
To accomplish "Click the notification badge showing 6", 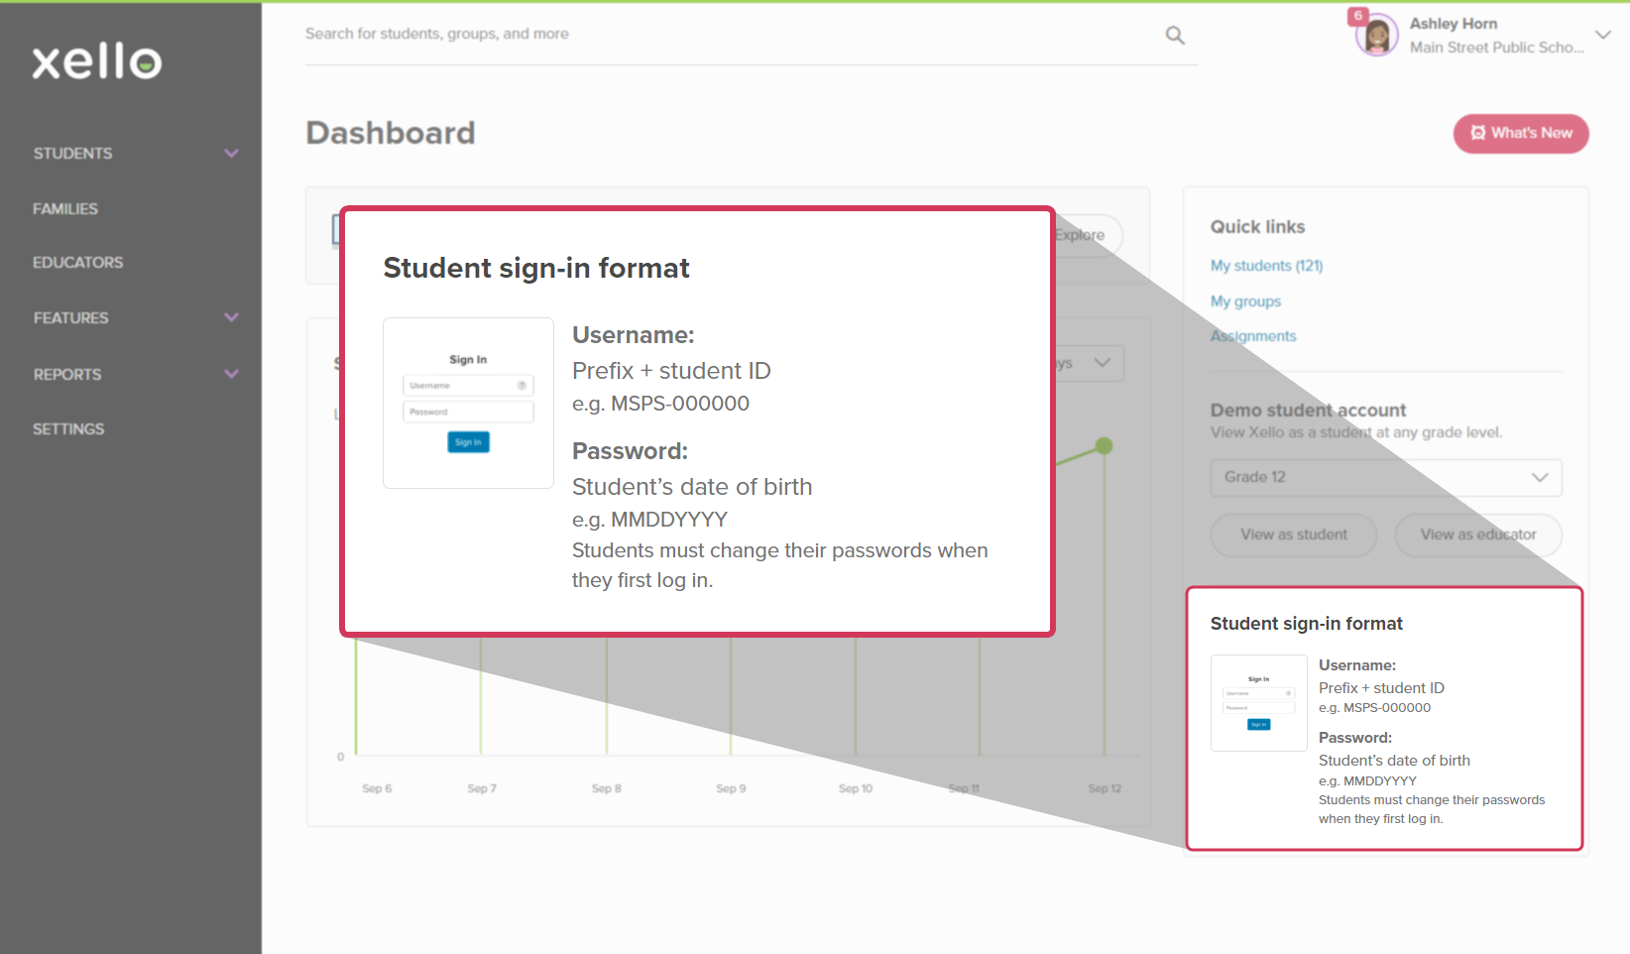I will click(x=1357, y=16).
